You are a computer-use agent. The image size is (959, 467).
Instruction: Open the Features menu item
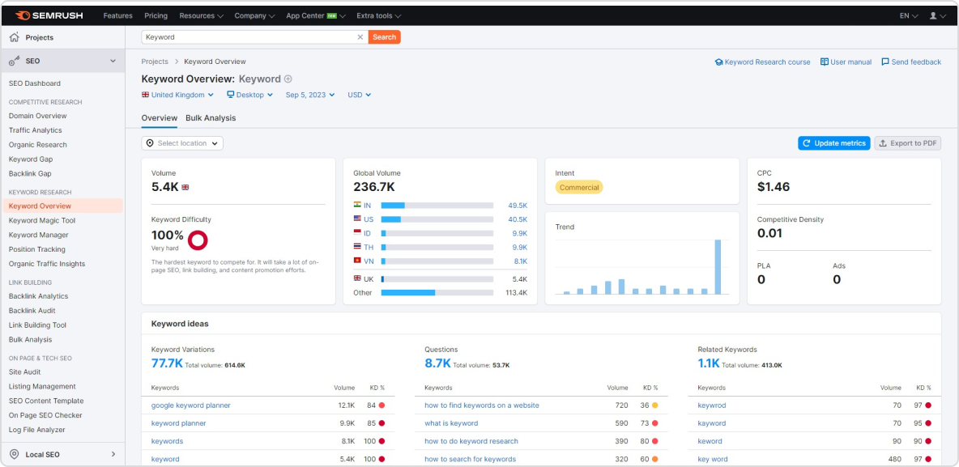coord(118,16)
